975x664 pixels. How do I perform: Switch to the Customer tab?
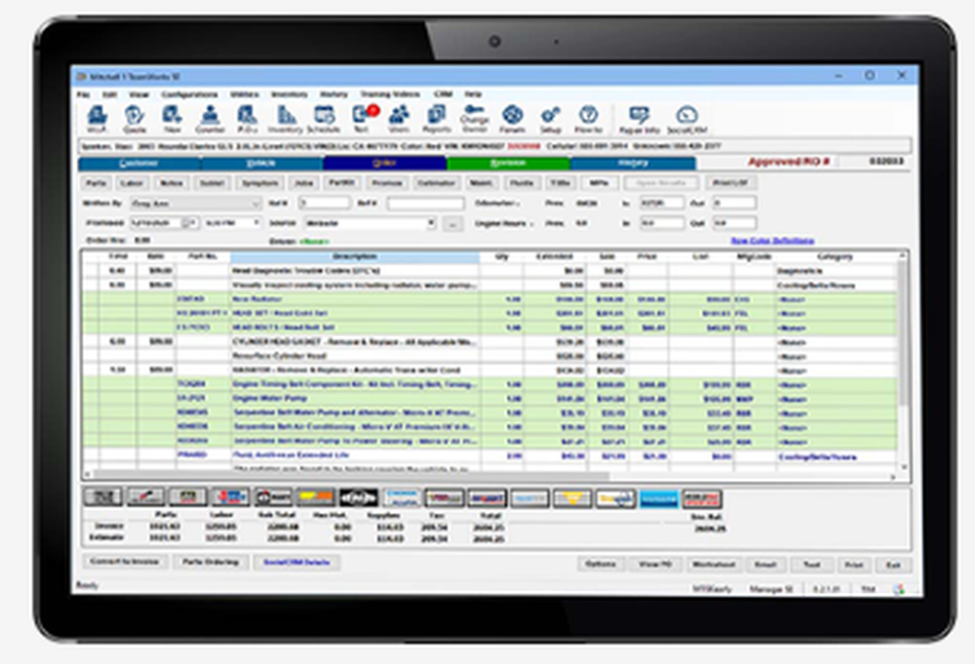coord(138,164)
